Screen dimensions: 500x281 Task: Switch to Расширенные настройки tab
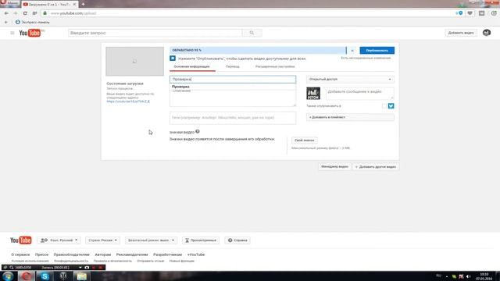(275, 66)
